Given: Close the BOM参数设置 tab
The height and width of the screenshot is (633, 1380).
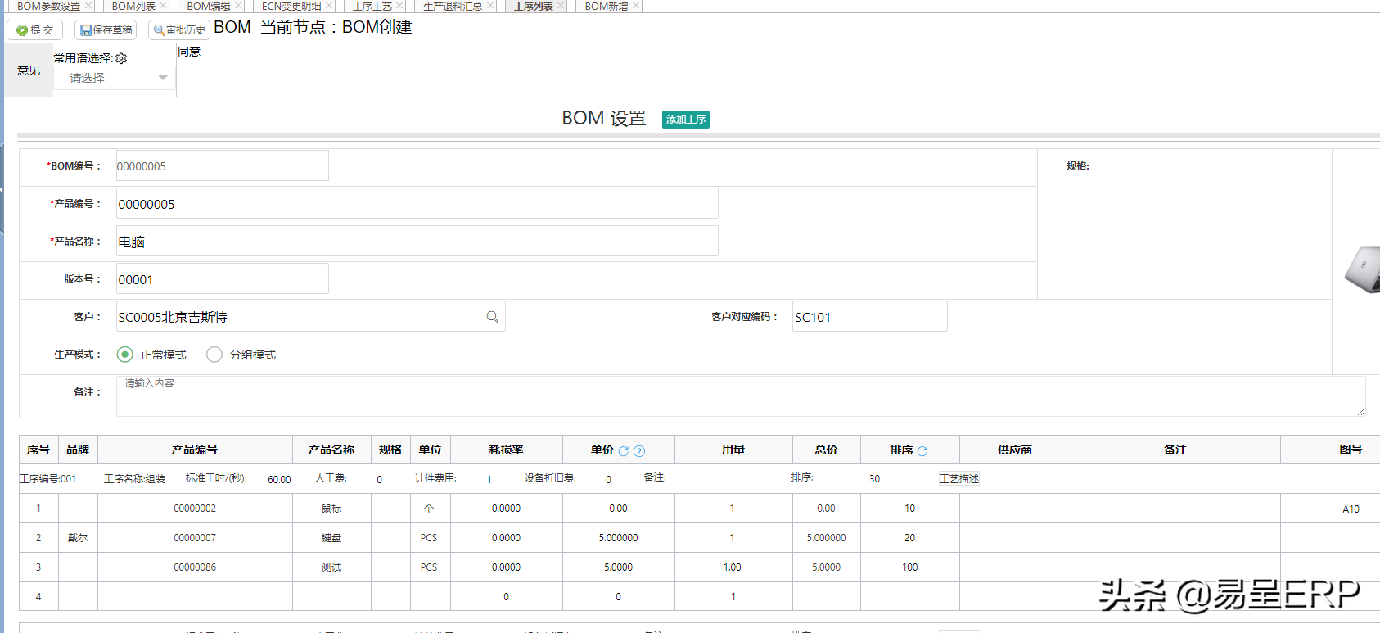Looking at the screenshot, I should 88,6.
